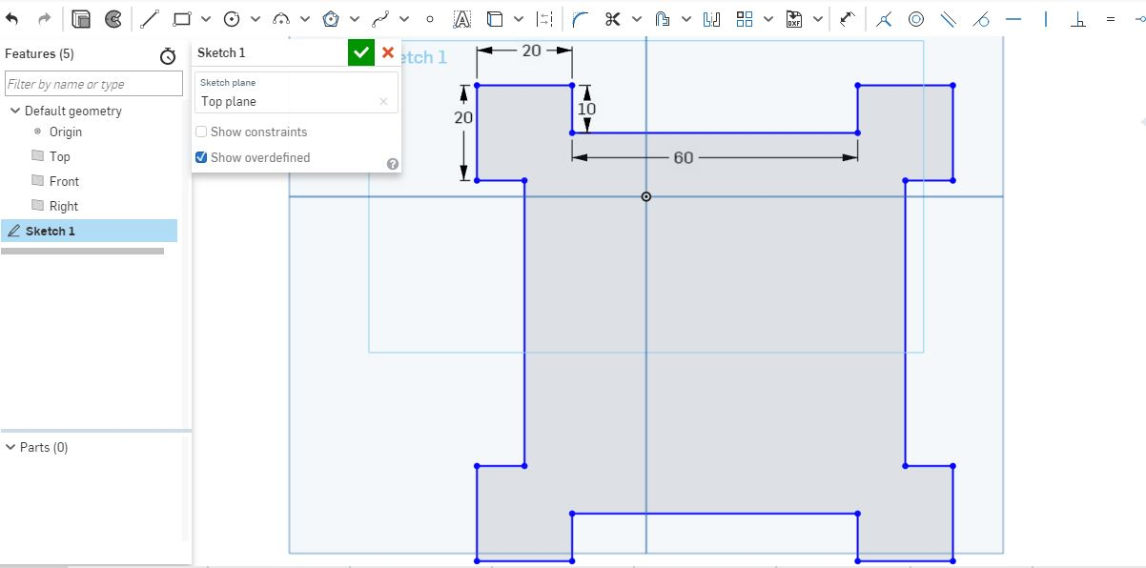Activate the center point Circle tool
Viewport: 1146px width, 568px height.
(x=232, y=19)
